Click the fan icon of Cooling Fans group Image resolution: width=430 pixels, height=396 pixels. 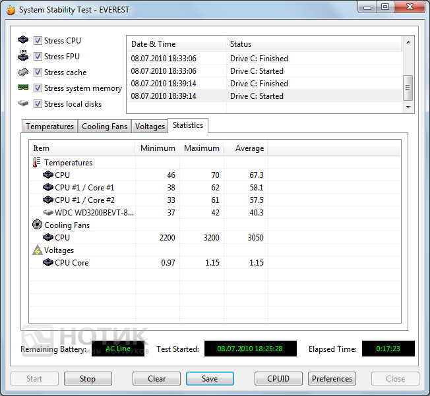tap(37, 225)
